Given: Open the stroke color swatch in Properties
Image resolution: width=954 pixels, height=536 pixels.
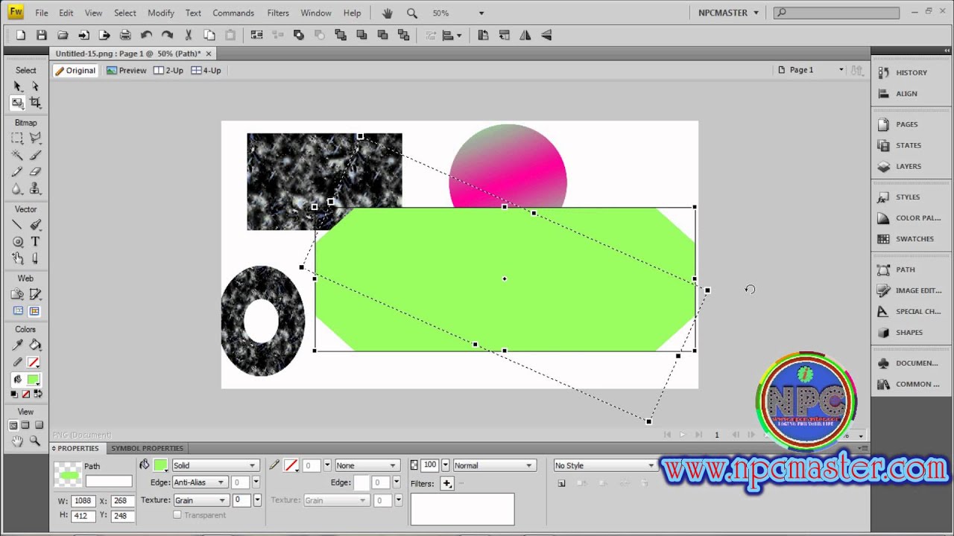Looking at the screenshot, I should point(291,465).
